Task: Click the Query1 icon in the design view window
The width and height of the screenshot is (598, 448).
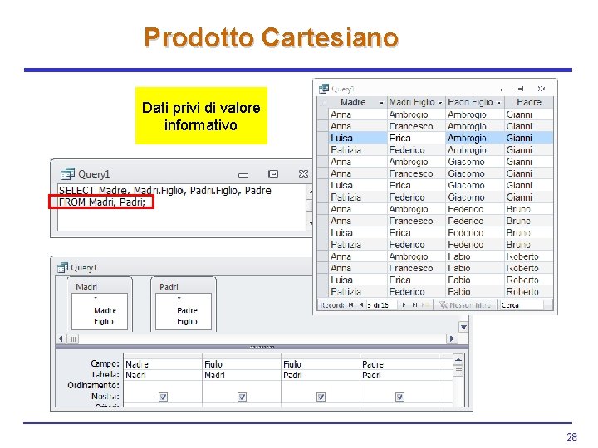Action: tap(62, 267)
